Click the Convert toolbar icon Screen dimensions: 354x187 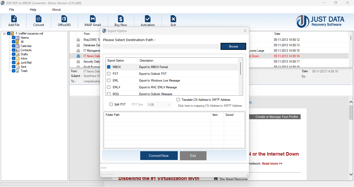[39, 19]
